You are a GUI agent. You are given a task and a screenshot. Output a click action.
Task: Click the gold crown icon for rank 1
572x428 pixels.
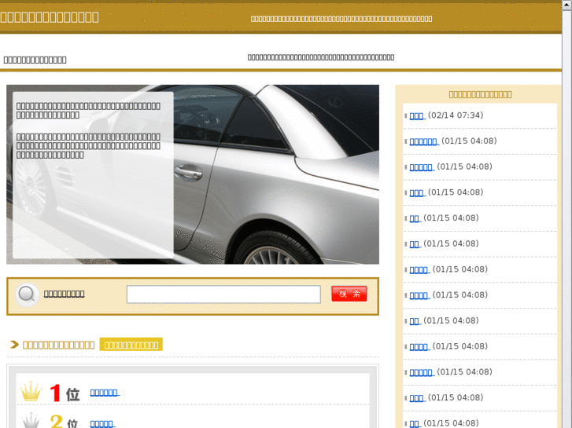[x=31, y=392]
